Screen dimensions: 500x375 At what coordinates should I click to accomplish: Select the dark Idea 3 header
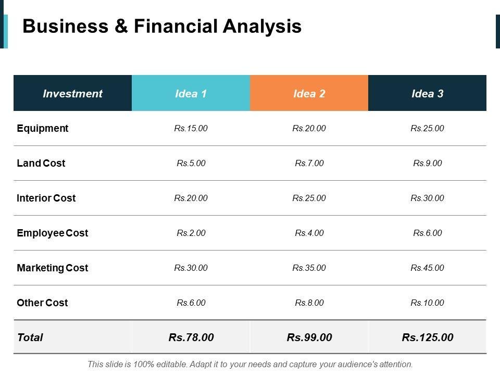click(427, 94)
